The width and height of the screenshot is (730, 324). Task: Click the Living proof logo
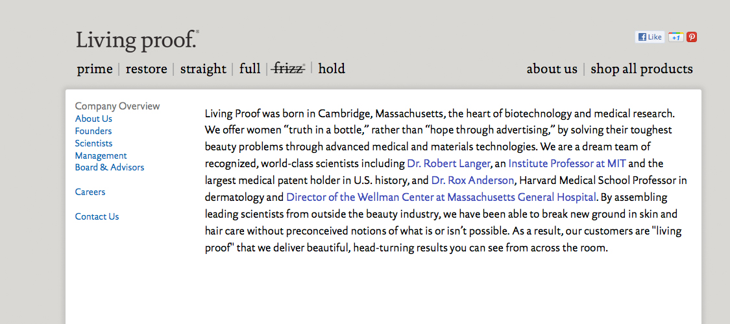click(137, 40)
